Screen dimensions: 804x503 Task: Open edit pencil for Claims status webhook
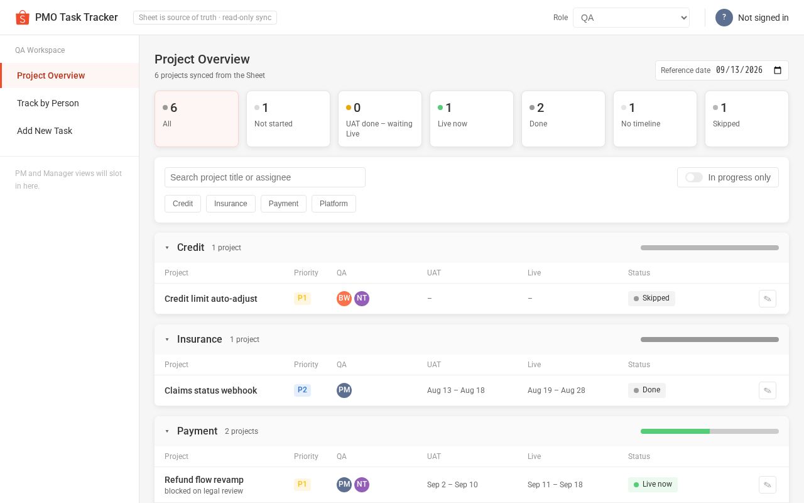tap(768, 390)
